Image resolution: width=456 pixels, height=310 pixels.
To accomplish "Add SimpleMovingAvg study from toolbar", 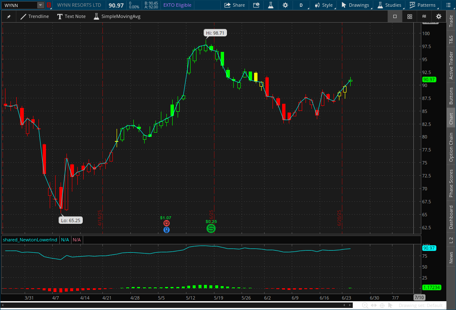I will coord(117,16).
